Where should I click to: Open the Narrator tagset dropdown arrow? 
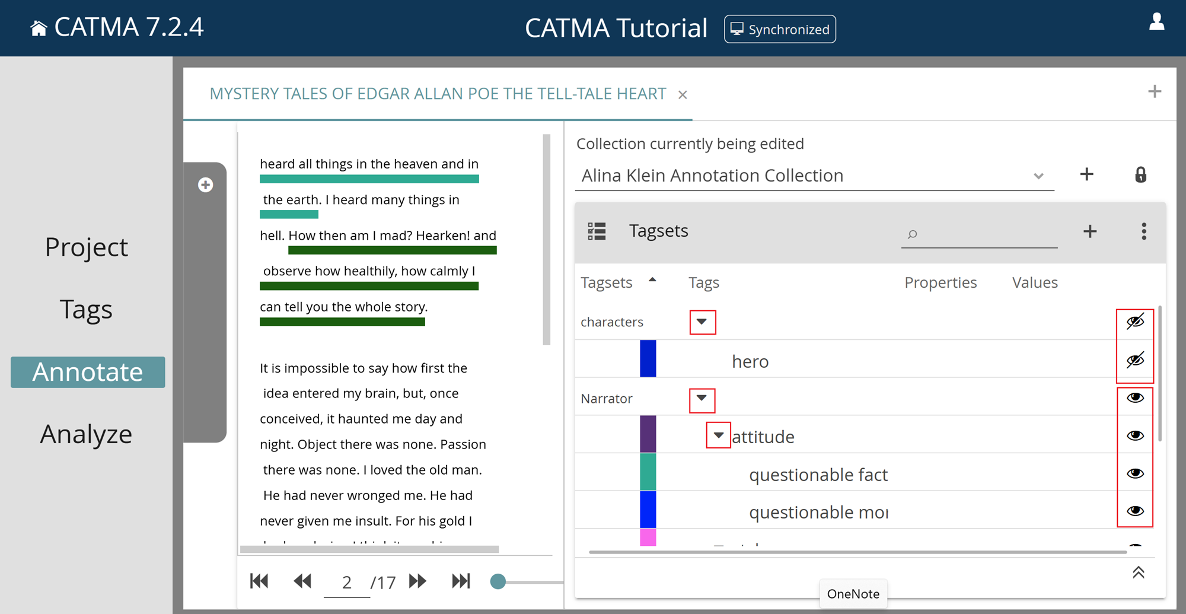tap(702, 399)
